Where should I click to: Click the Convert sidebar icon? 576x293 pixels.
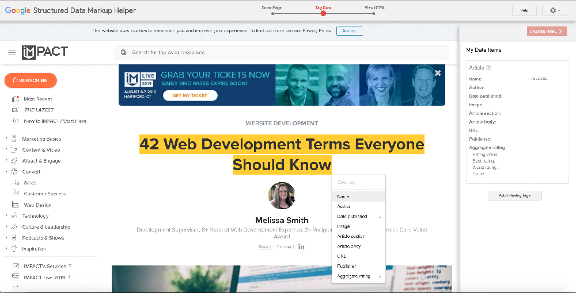(x=14, y=171)
